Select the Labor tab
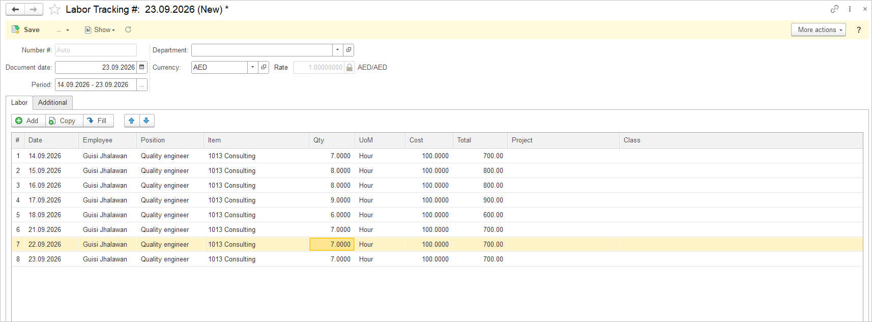The height and width of the screenshot is (322, 872). [x=19, y=102]
